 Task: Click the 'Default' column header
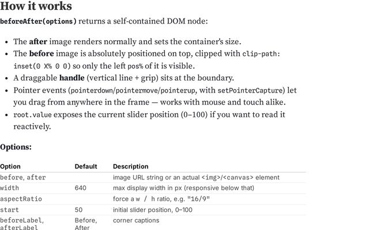point(86,166)
